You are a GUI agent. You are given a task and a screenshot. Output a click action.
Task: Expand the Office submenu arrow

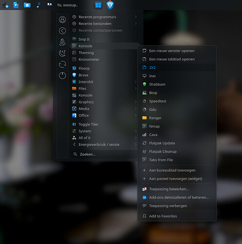136,115
